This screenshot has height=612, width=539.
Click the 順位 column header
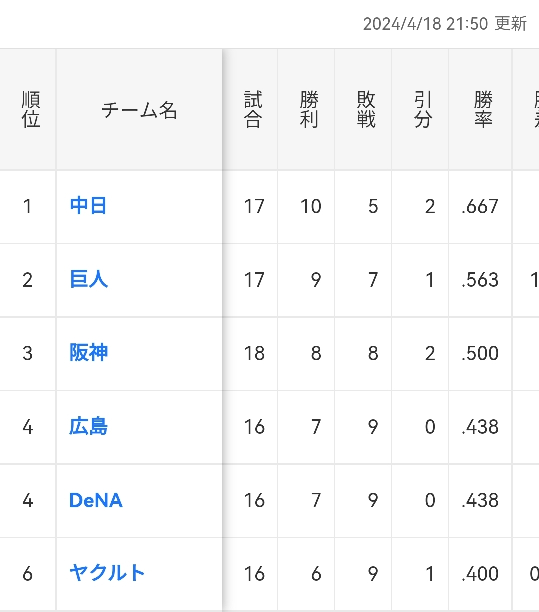(31, 110)
